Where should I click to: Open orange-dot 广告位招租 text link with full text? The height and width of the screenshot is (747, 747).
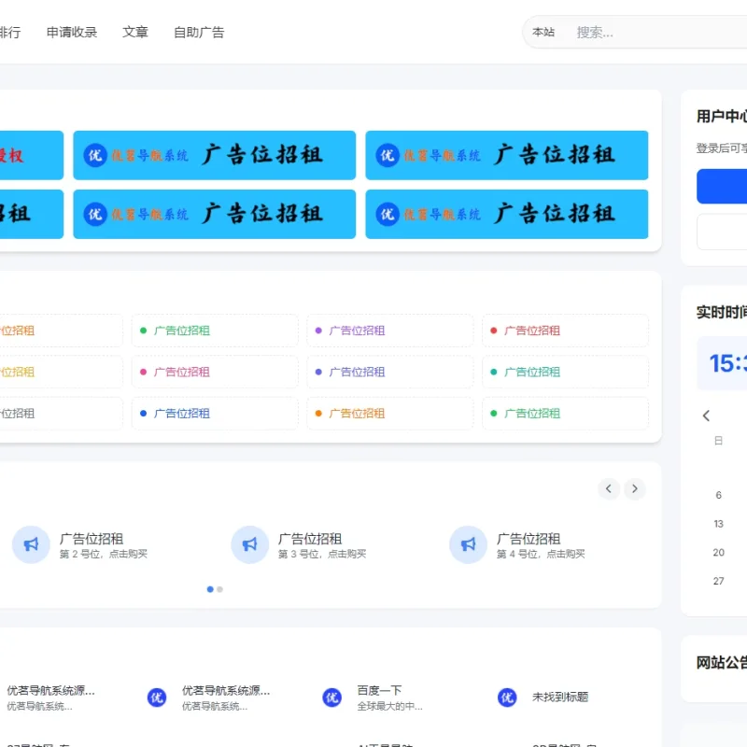click(357, 413)
